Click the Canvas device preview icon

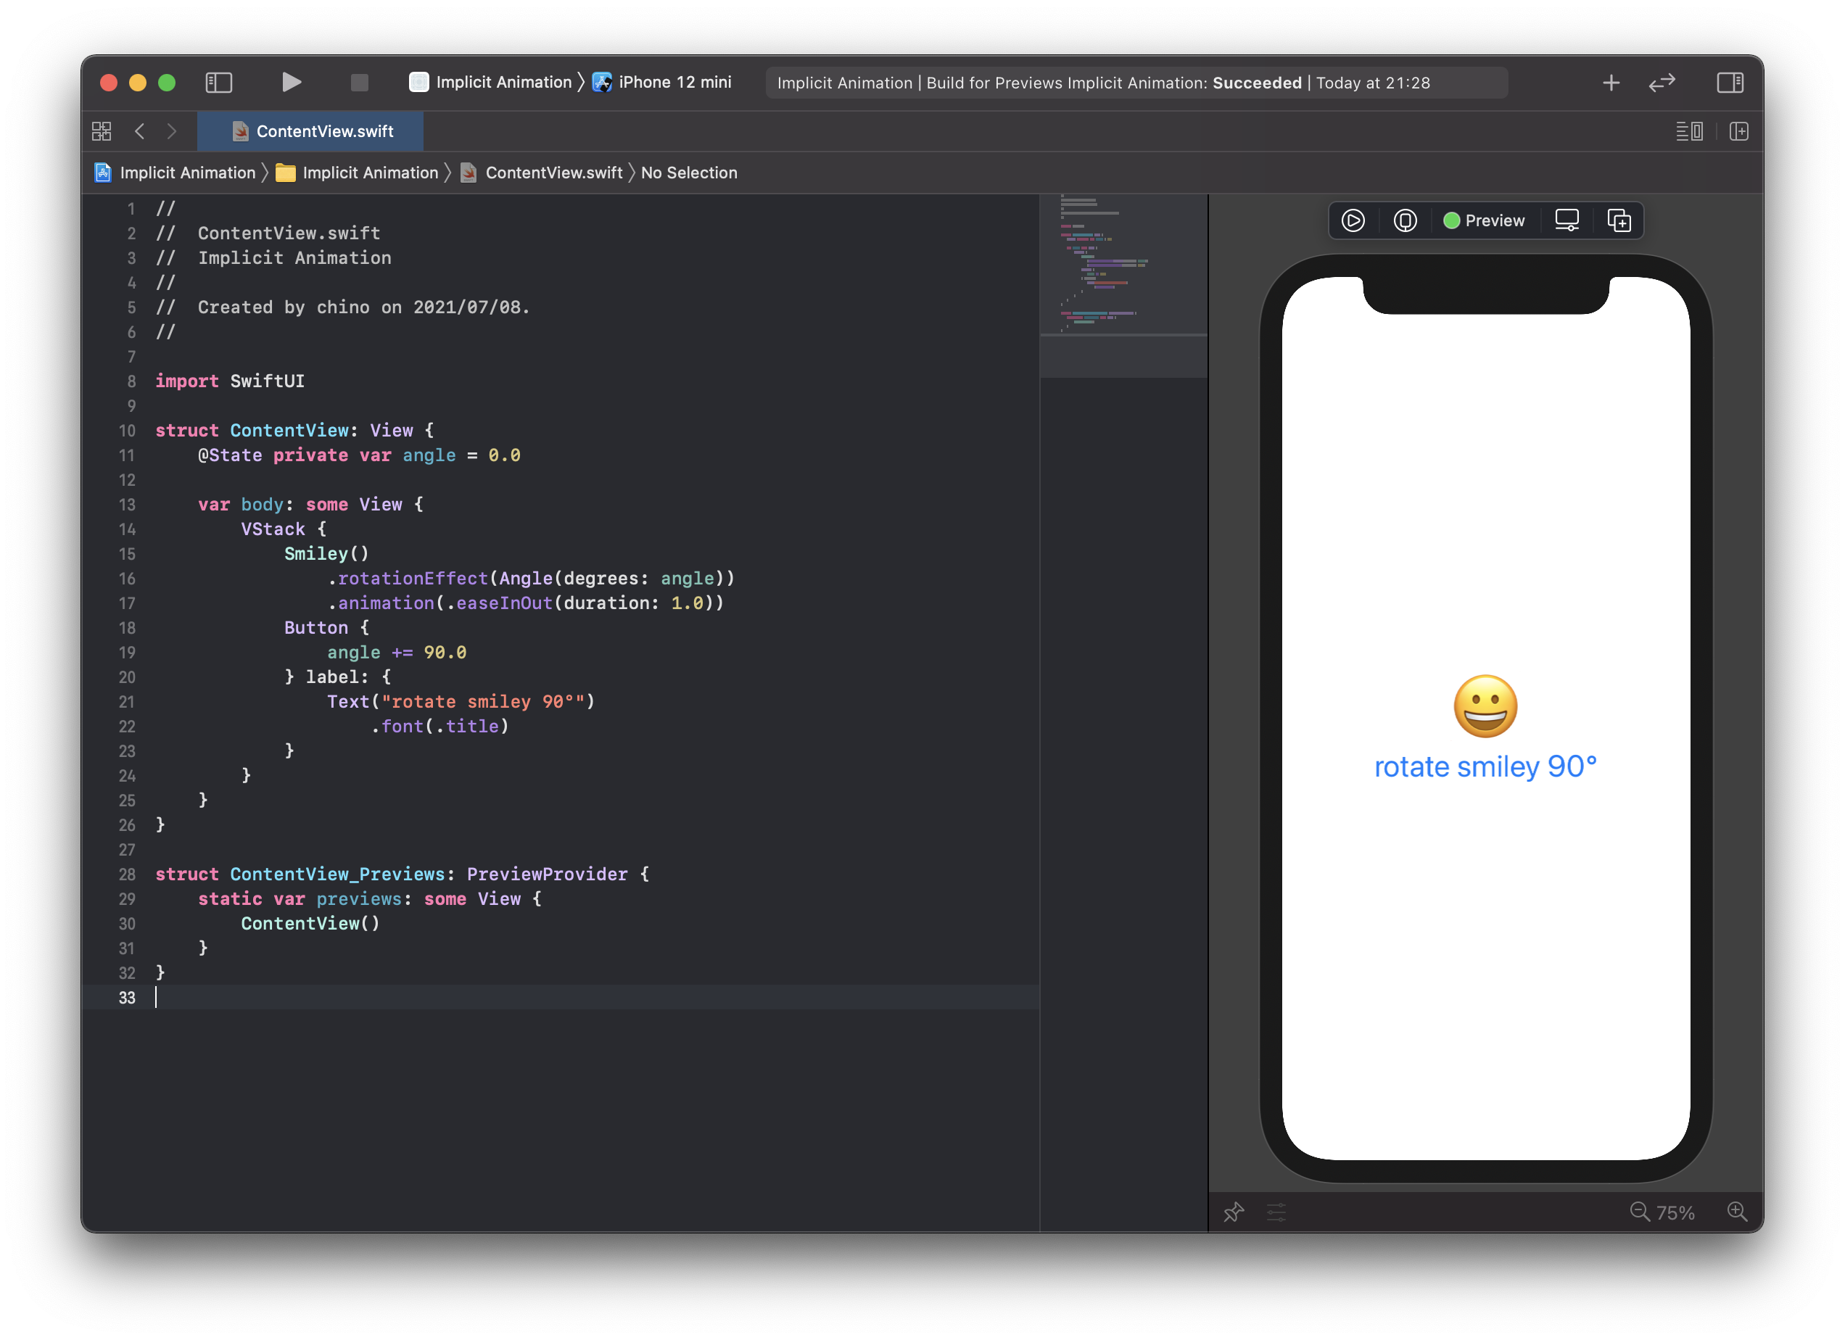1567,220
